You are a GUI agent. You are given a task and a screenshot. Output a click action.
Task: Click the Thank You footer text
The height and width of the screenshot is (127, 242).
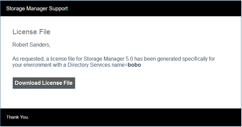click(17, 117)
